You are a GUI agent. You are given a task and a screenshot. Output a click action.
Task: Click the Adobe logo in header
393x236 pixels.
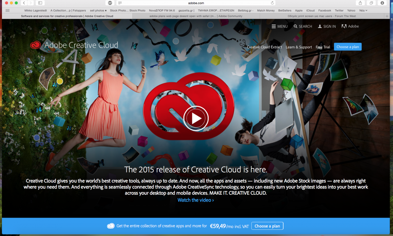(x=350, y=27)
